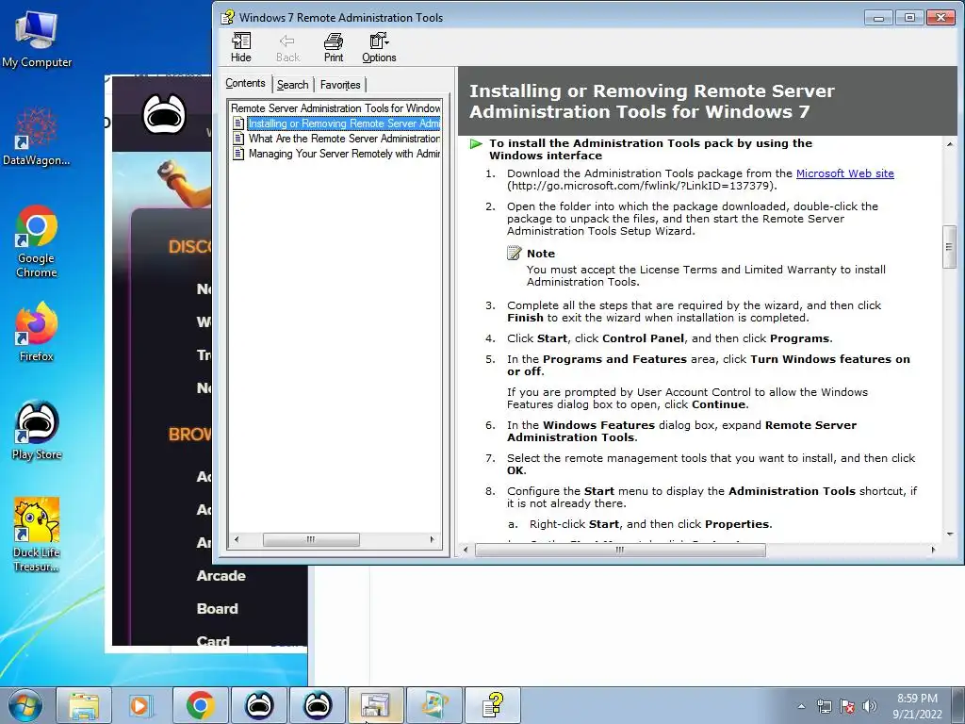
Task: Open Duck Life Treasure desktop shortcut
Action: click(37, 535)
